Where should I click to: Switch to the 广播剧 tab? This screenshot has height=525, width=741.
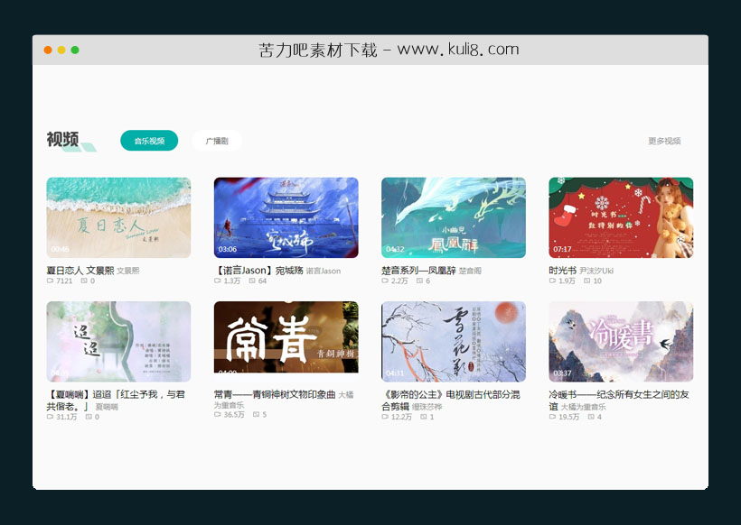pyautogui.click(x=217, y=141)
